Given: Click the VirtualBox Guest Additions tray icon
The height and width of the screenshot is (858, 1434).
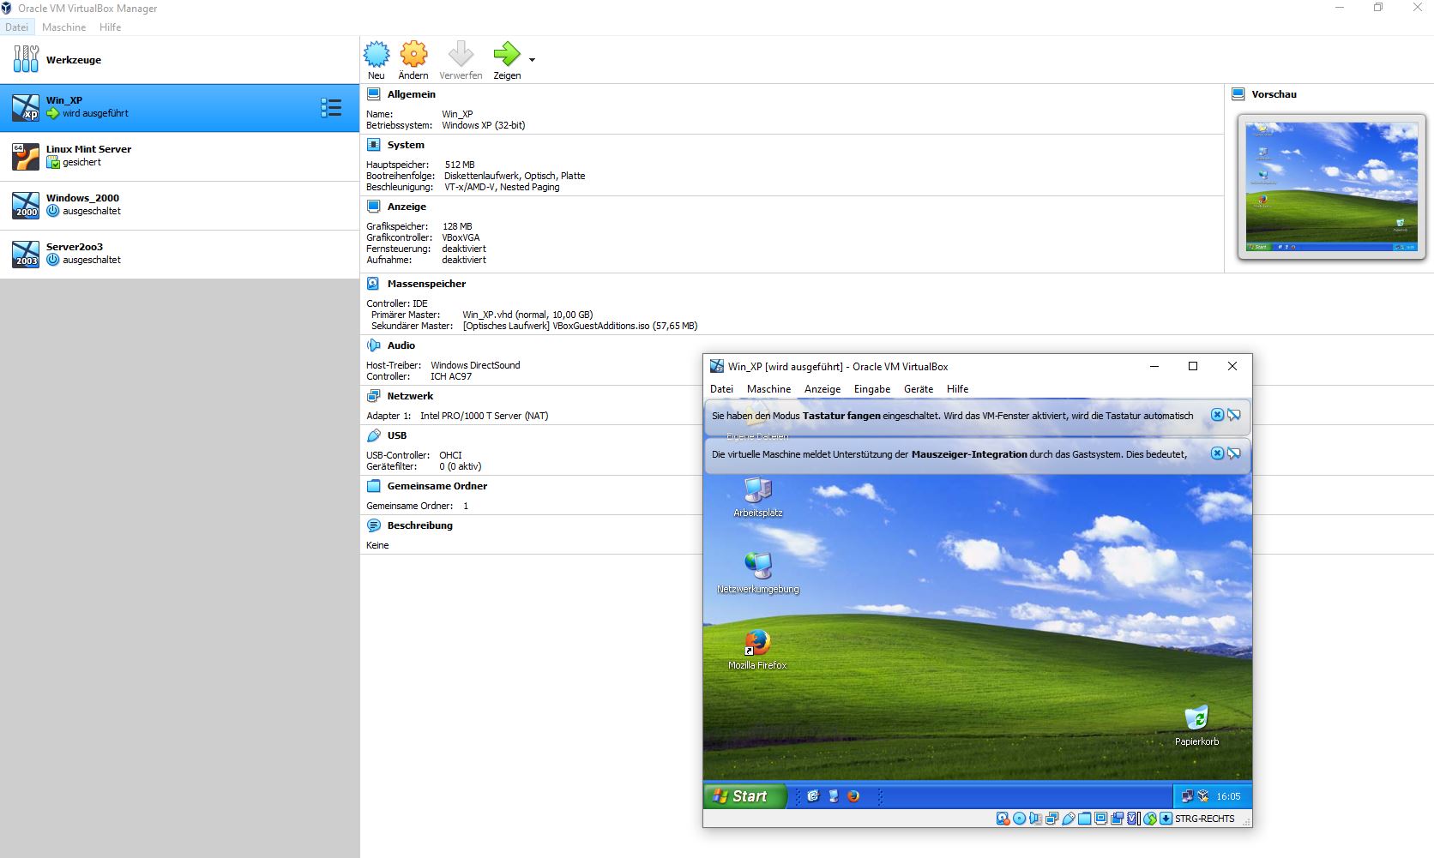Looking at the screenshot, I should pos(1203,796).
